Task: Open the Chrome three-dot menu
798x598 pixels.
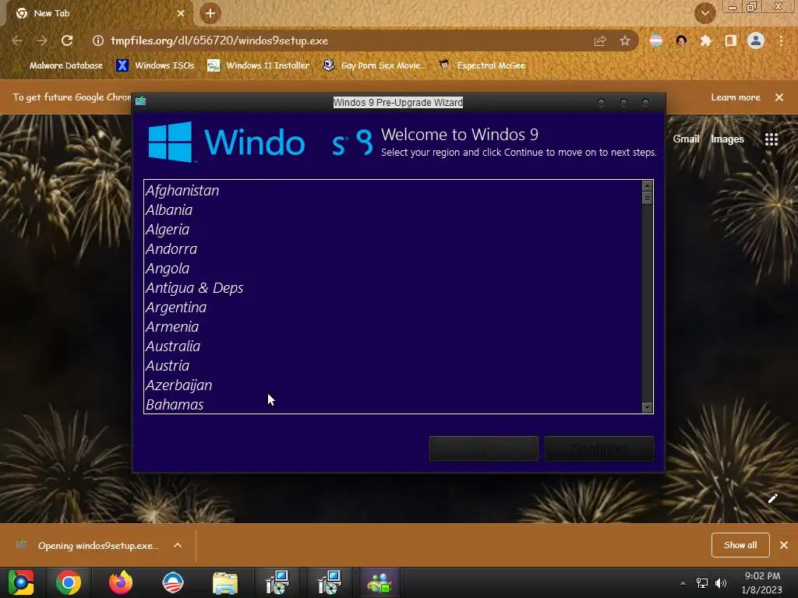Action: tap(781, 40)
